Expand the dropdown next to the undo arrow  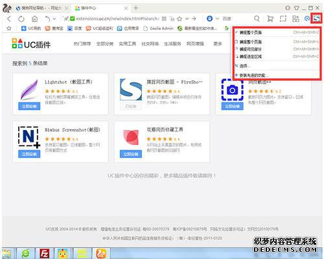click(x=54, y=19)
